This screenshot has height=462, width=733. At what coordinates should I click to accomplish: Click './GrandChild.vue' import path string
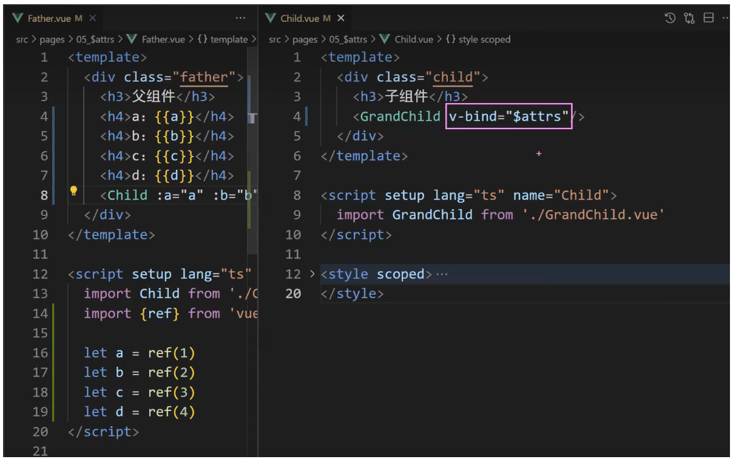tap(593, 215)
